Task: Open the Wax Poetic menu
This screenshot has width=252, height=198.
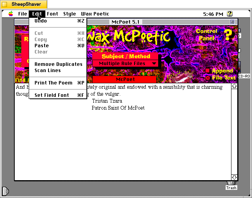Action: tap(95, 14)
